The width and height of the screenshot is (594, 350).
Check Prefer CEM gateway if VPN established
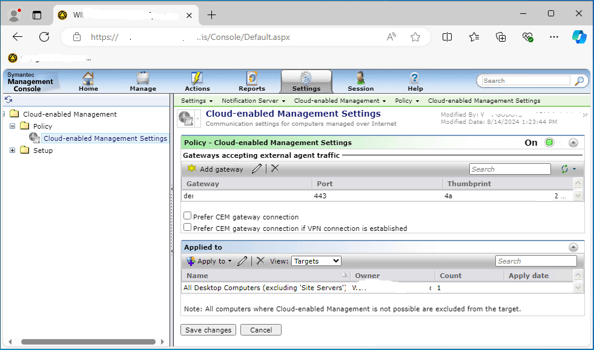[188, 228]
